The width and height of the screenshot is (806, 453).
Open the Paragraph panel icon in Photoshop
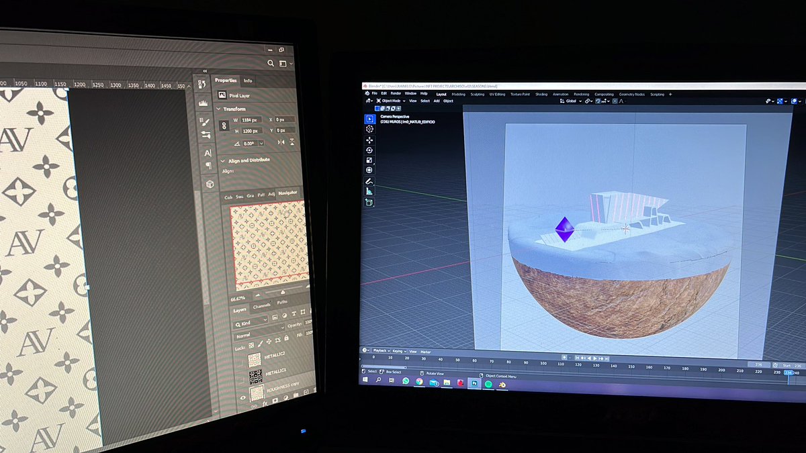[x=208, y=166]
